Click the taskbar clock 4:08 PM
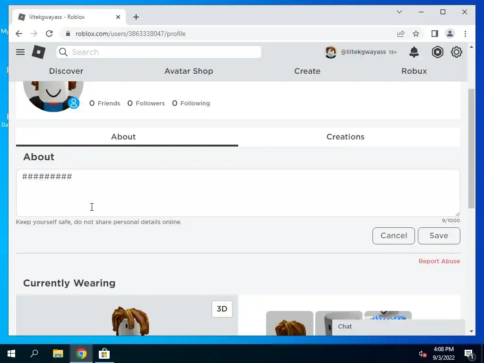The image size is (484, 363). (443, 349)
